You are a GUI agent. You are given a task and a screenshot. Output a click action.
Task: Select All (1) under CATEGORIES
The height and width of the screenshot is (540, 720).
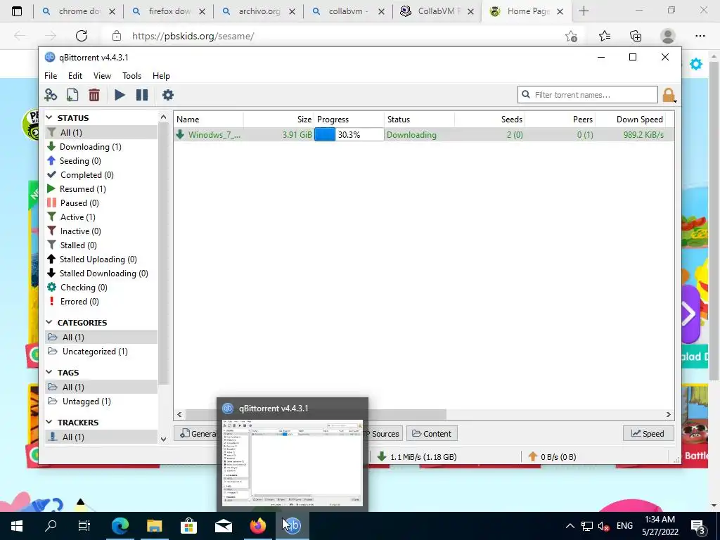(x=101, y=337)
